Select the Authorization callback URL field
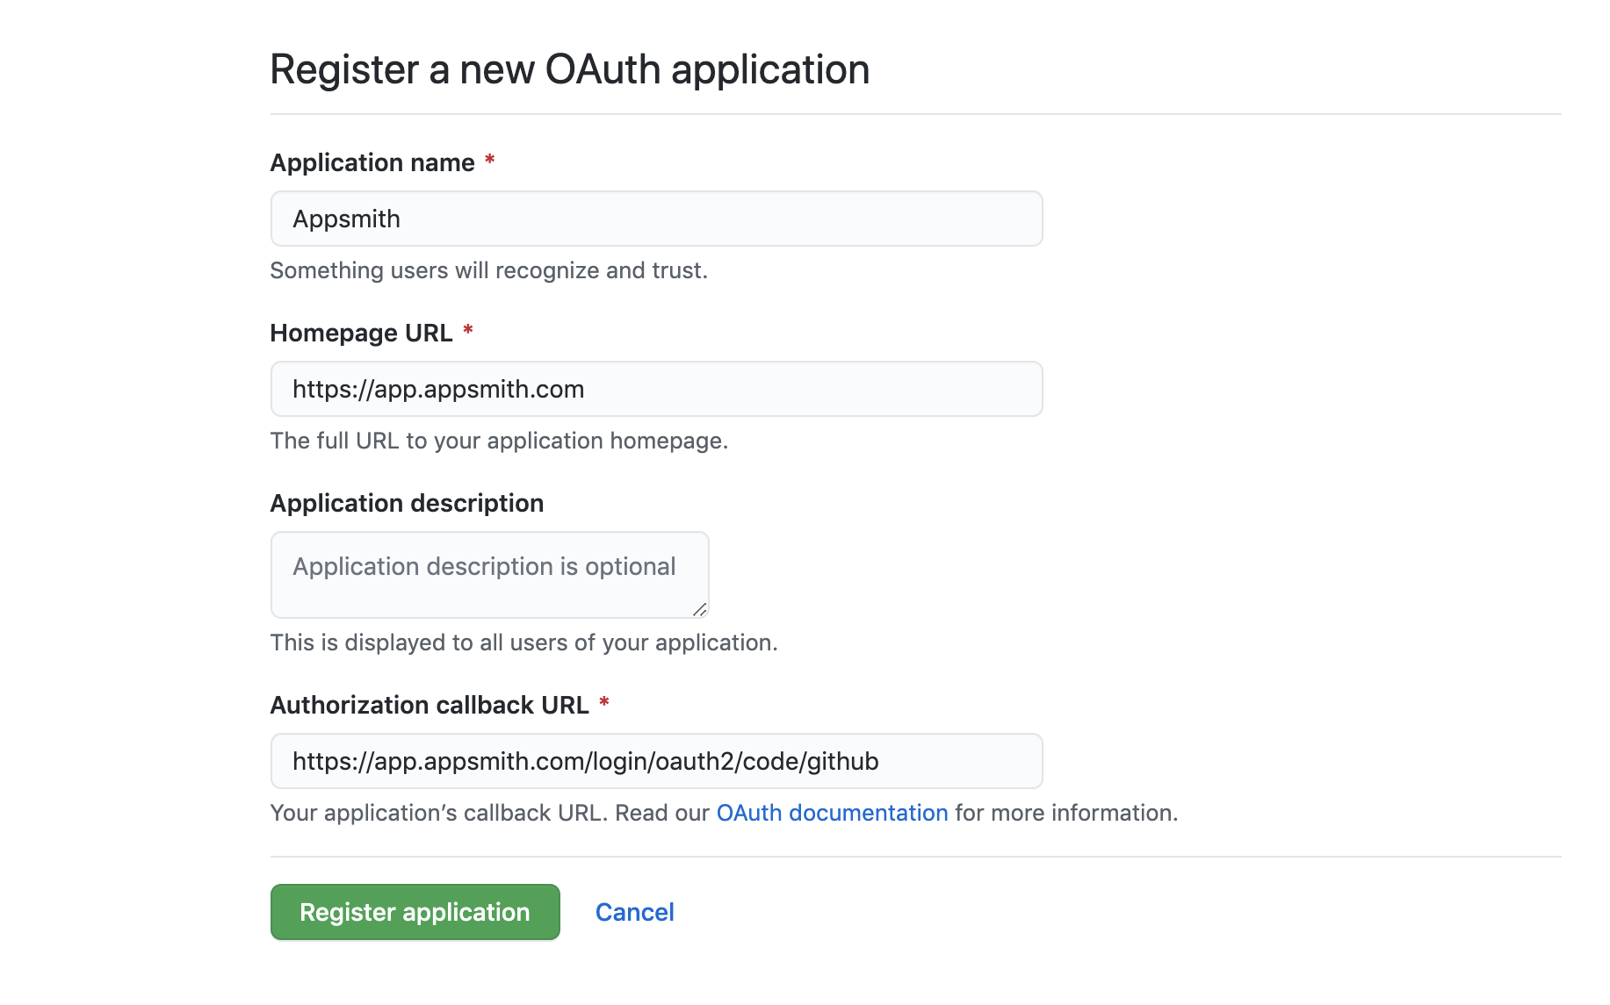 656,761
